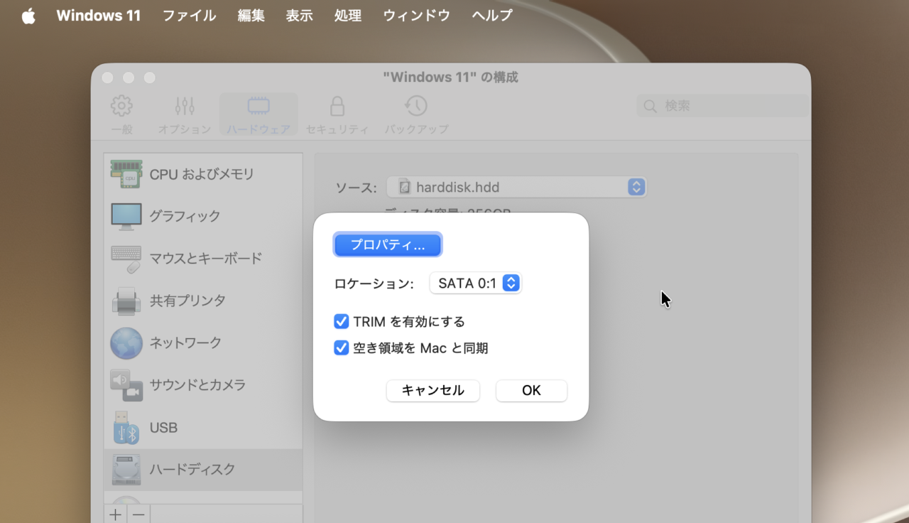
Task: Confirm the dialog with OK
Action: pos(531,391)
